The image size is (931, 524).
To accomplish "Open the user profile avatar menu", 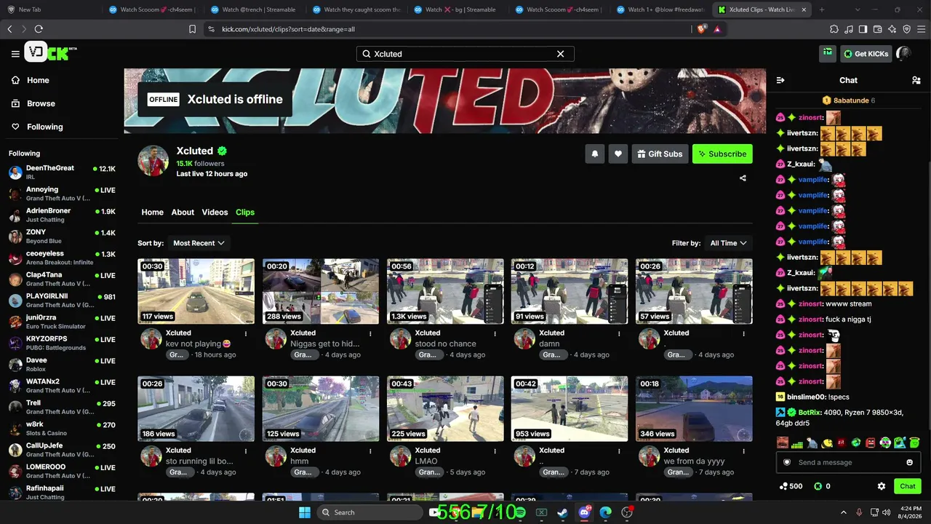I will pos(903,53).
